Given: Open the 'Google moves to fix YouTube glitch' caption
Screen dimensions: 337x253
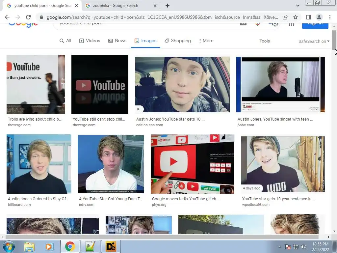Looking at the screenshot, I should [x=186, y=199].
